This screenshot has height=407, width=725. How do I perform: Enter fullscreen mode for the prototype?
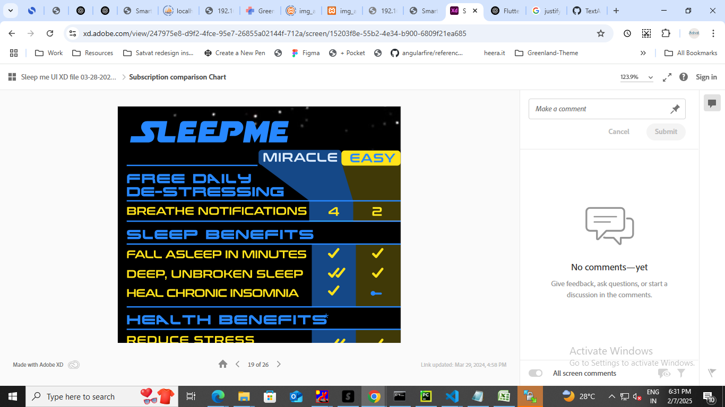click(x=667, y=77)
